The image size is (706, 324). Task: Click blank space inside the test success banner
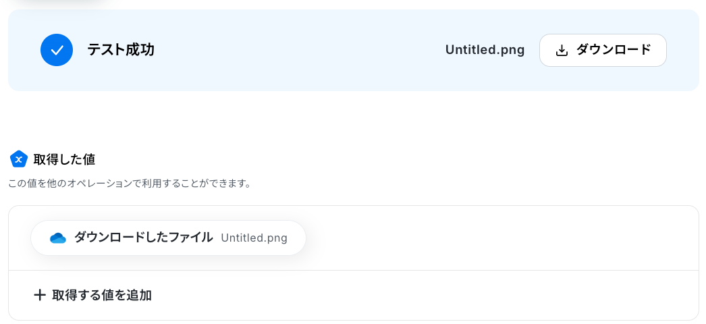coord(297,51)
